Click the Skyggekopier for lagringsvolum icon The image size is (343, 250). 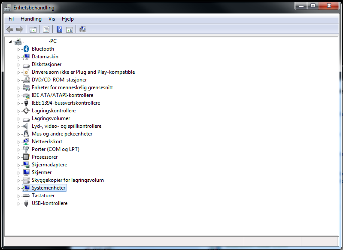click(x=26, y=180)
